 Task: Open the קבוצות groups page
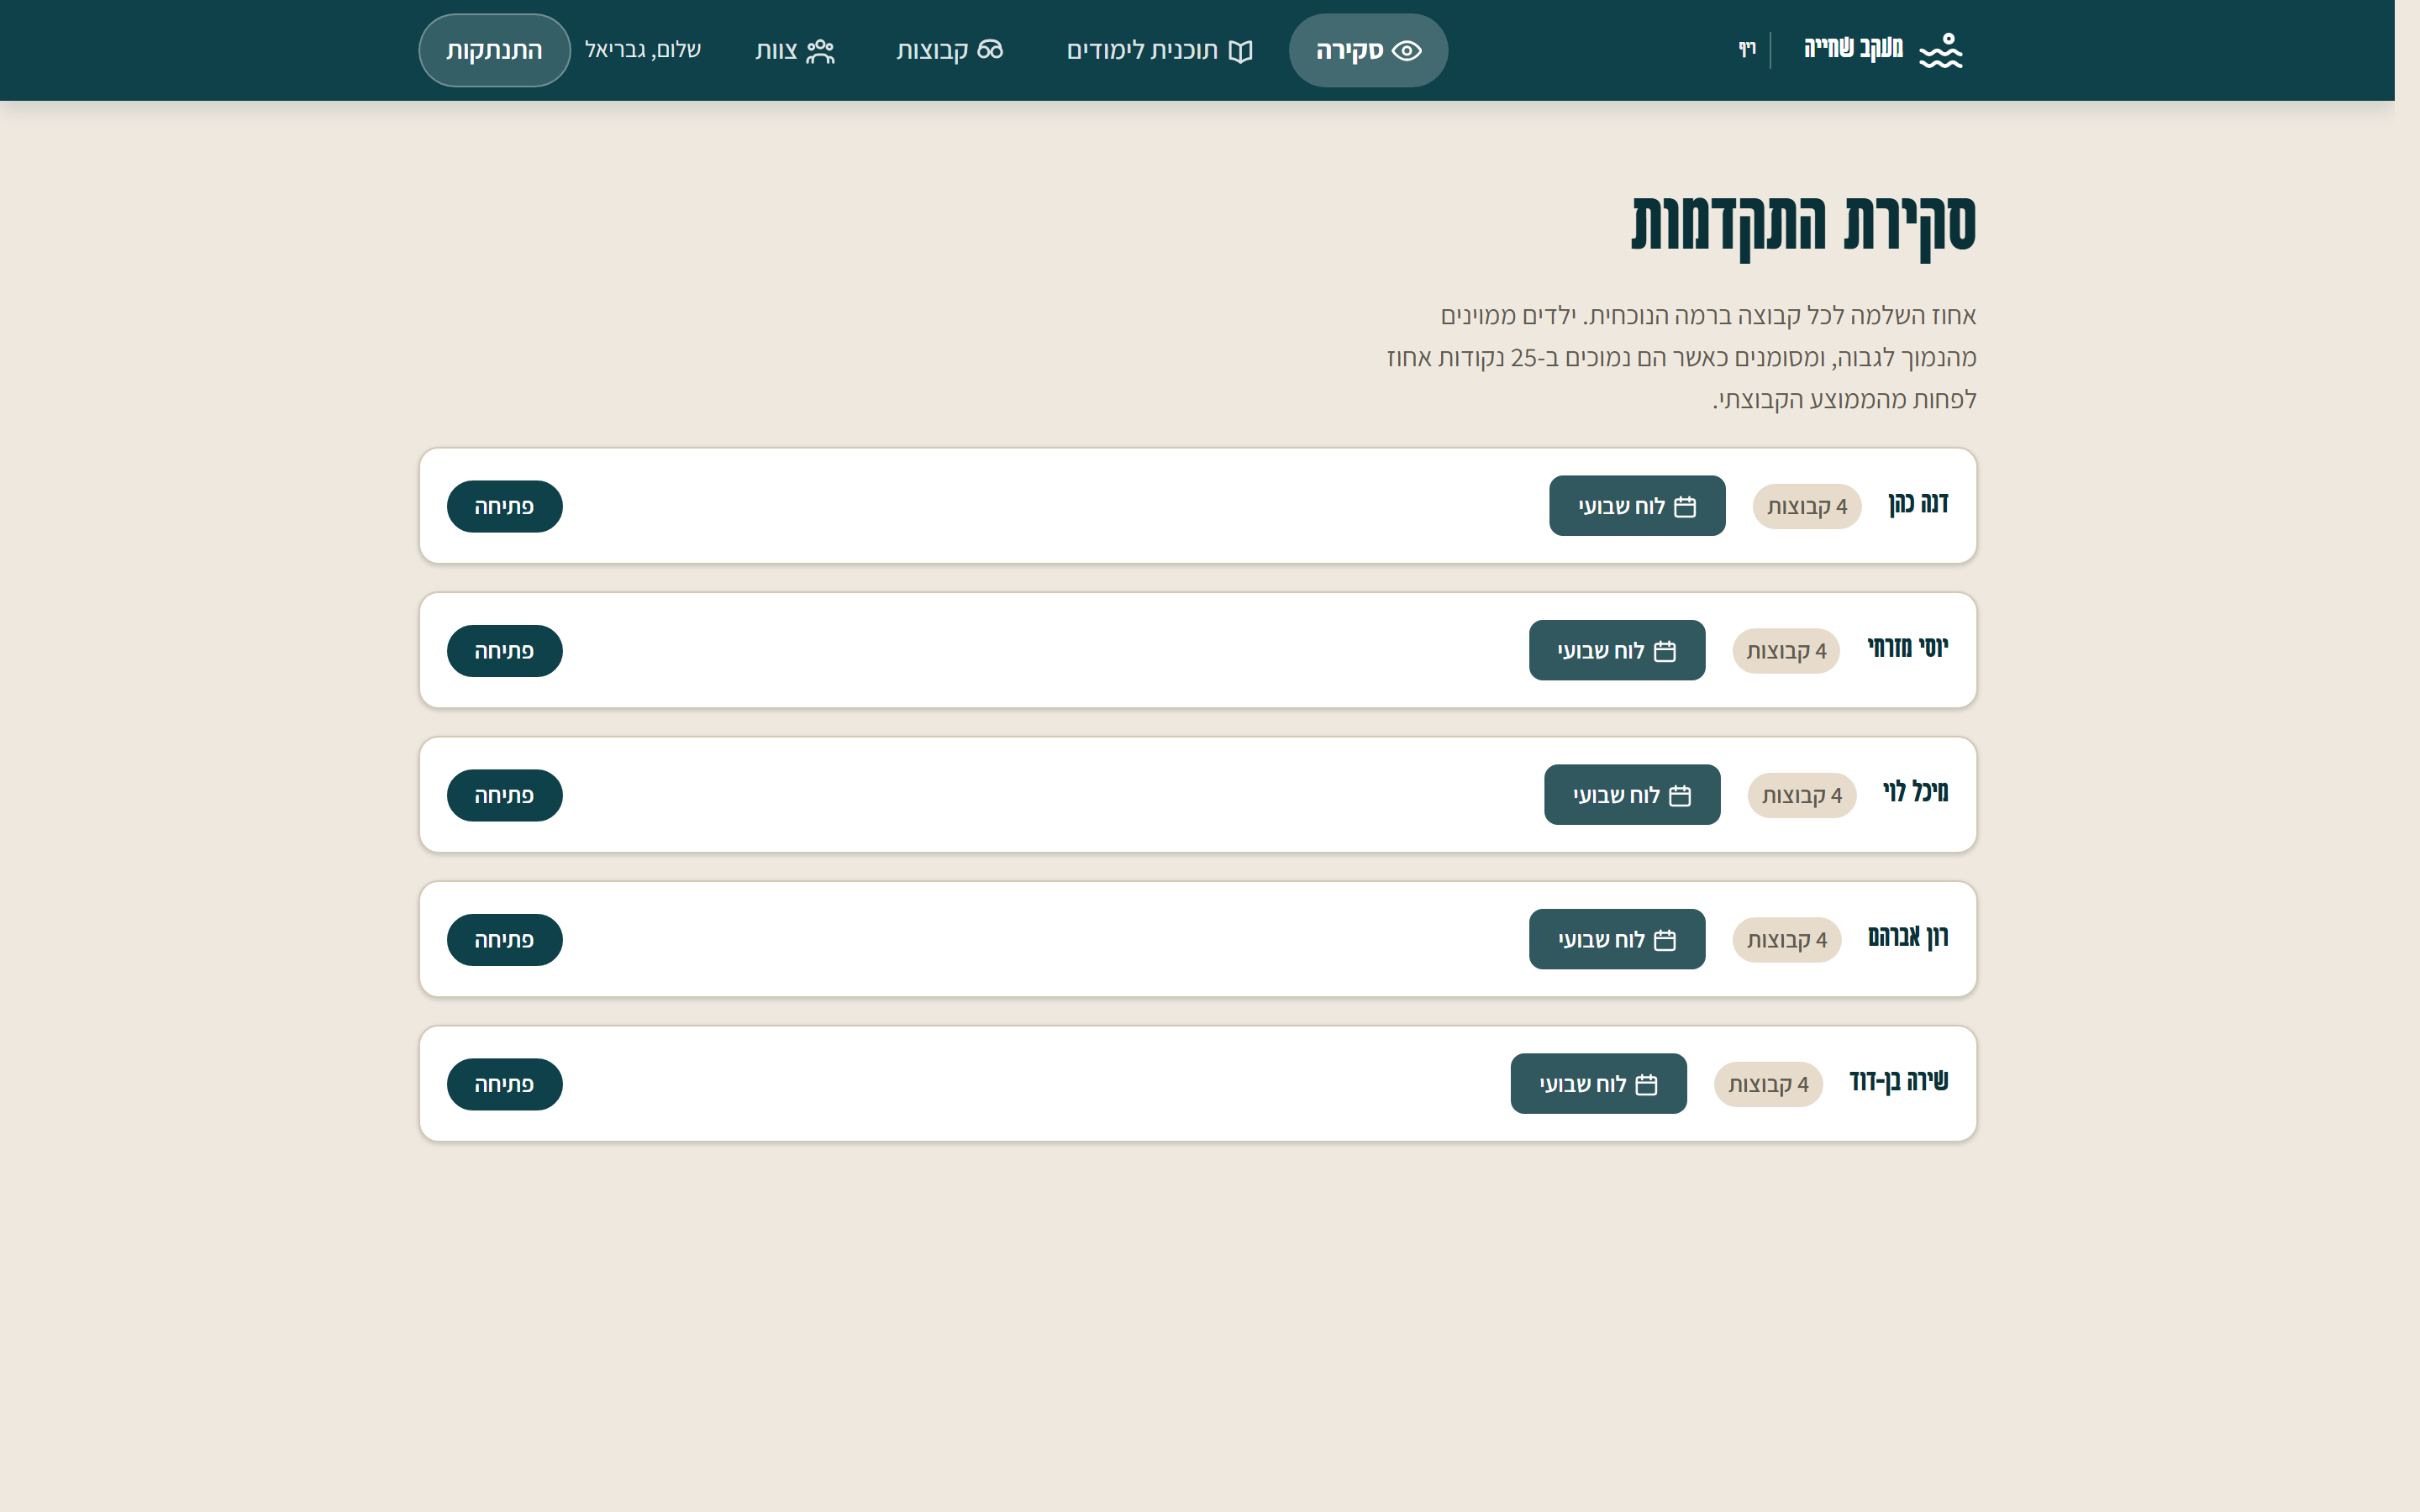click(x=949, y=50)
